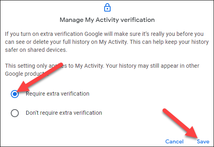214x147 pixels.
Task: Click the word "verification" in the dialog title
Action: [138, 20]
